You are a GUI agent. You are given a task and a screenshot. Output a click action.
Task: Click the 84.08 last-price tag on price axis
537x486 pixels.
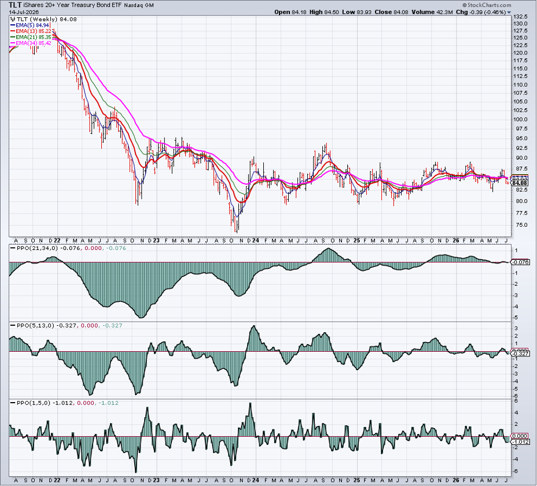520,183
